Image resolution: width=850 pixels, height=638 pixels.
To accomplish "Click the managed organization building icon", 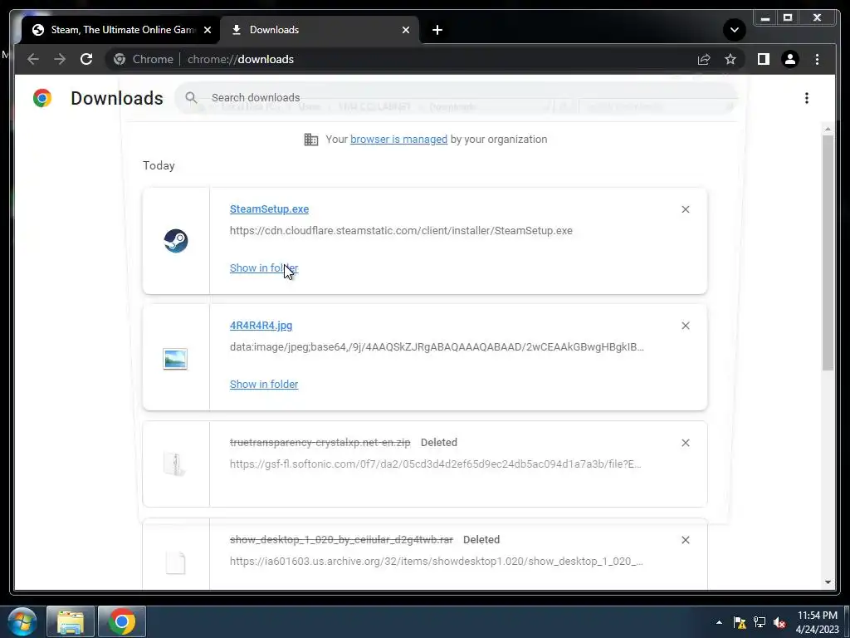I will [311, 140].
